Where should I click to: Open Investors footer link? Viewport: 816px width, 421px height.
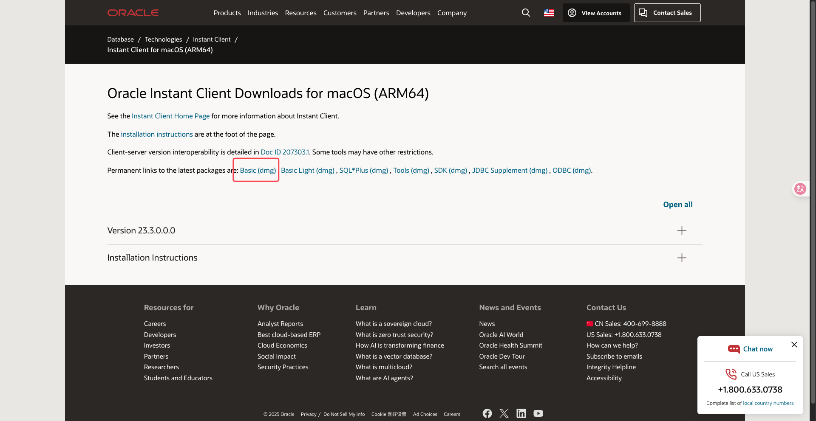coord(157,345)
